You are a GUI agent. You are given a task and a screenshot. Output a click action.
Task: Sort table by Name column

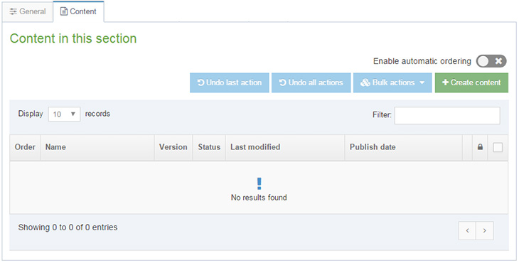pos(97,147)
